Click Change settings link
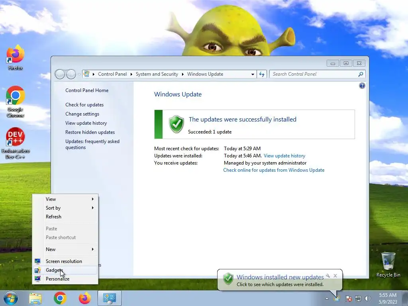Image resolution: width=408 pixels, height=306 pixels. click(x=82, y=114)
